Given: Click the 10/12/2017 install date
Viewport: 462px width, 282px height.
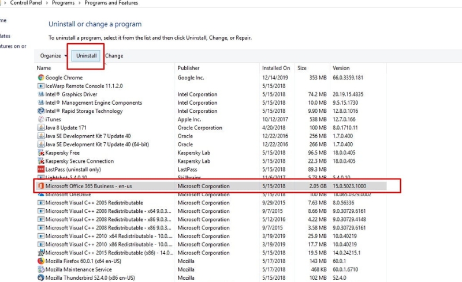Looking at the screenshot, I should pos(275,119).
